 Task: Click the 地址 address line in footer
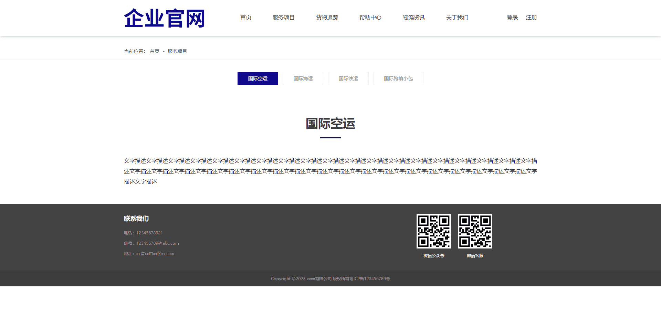pos(149,254)
